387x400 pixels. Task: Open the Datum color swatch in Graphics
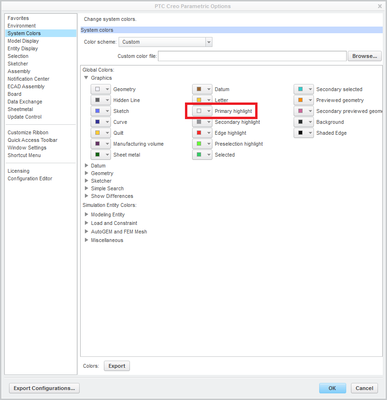tap(202, 89)
